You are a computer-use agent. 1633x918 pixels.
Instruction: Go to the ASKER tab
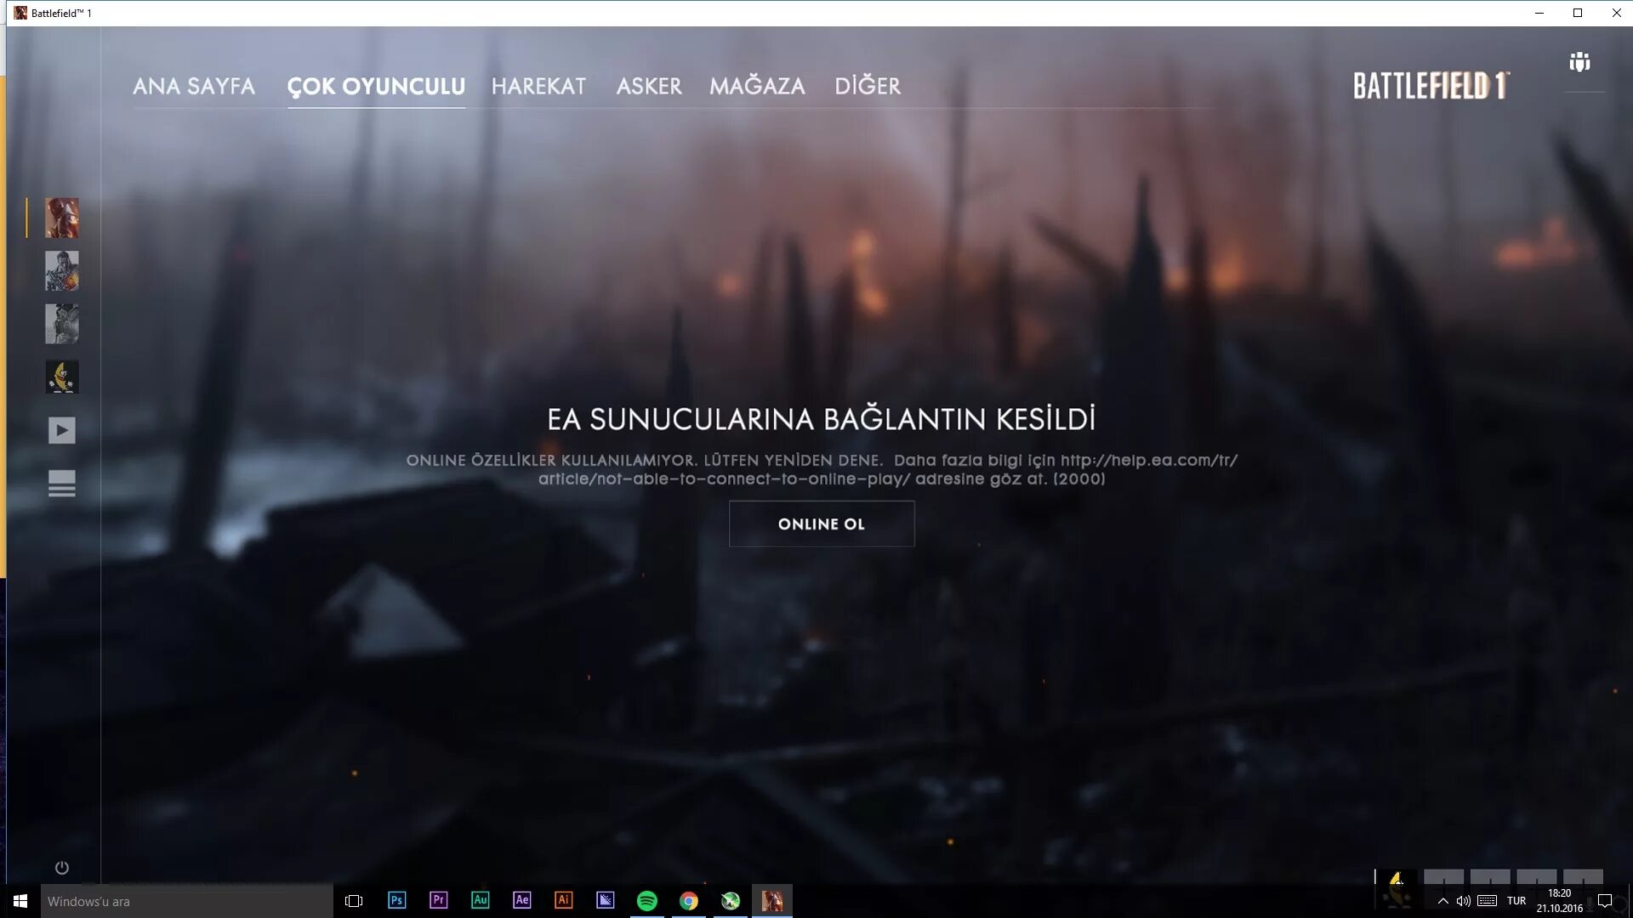(649, 86)
